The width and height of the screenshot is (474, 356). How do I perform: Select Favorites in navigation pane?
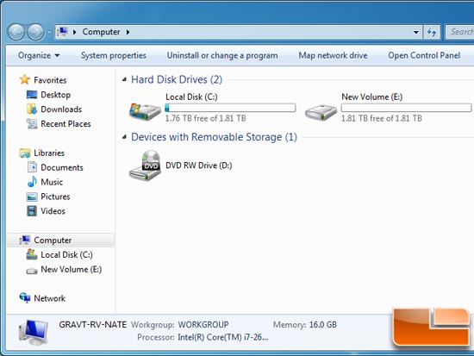click(50, 80)
